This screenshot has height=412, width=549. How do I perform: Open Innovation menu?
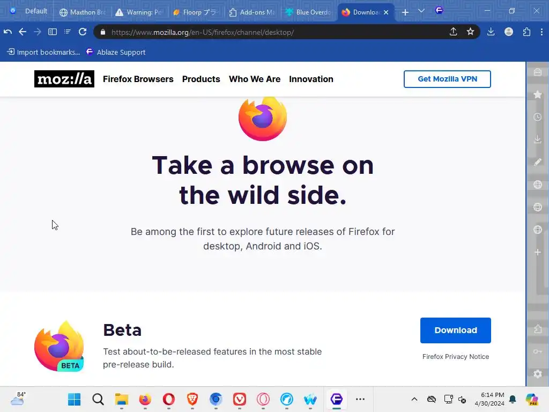click(x=311, y=79)
